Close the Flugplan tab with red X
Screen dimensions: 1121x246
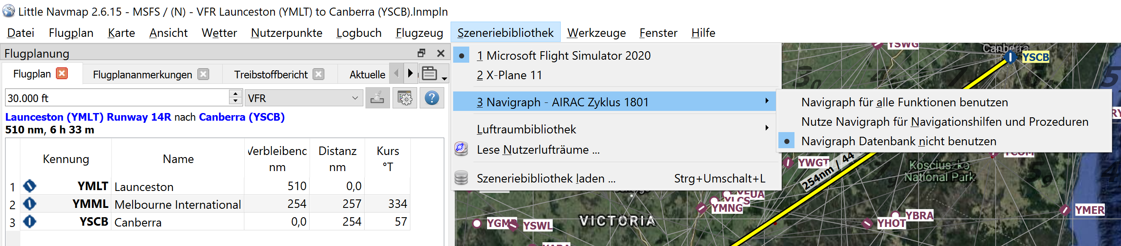coord(62,73)
